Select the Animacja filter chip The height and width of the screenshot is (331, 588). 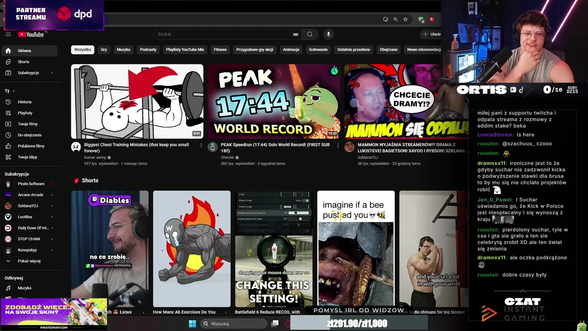[x=291, y=50]
